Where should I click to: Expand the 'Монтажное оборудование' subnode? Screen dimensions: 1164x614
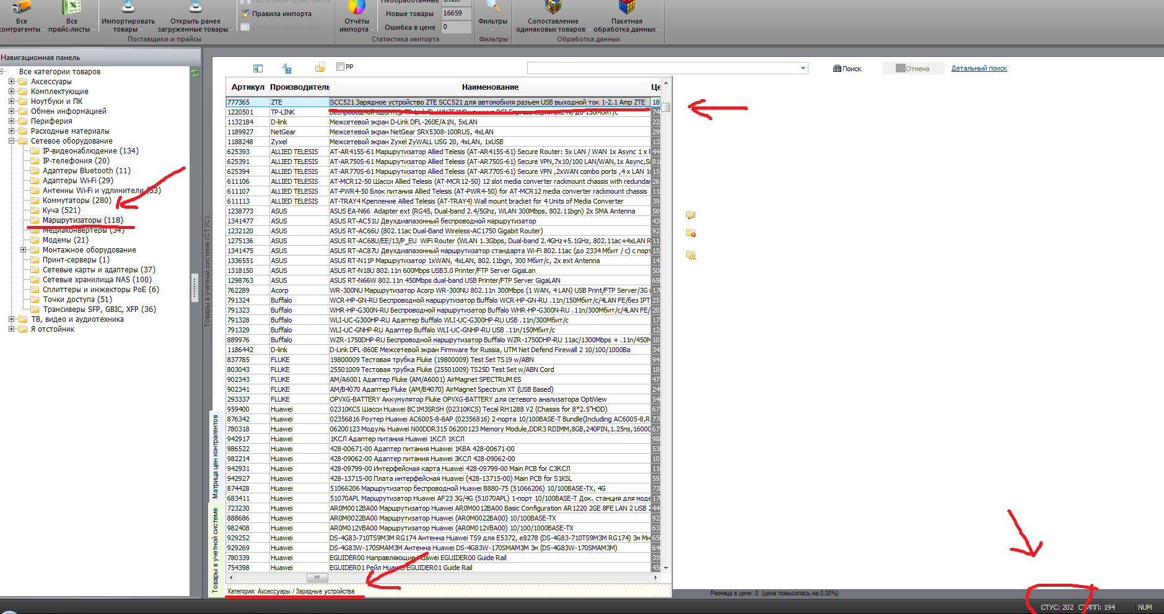23,250
